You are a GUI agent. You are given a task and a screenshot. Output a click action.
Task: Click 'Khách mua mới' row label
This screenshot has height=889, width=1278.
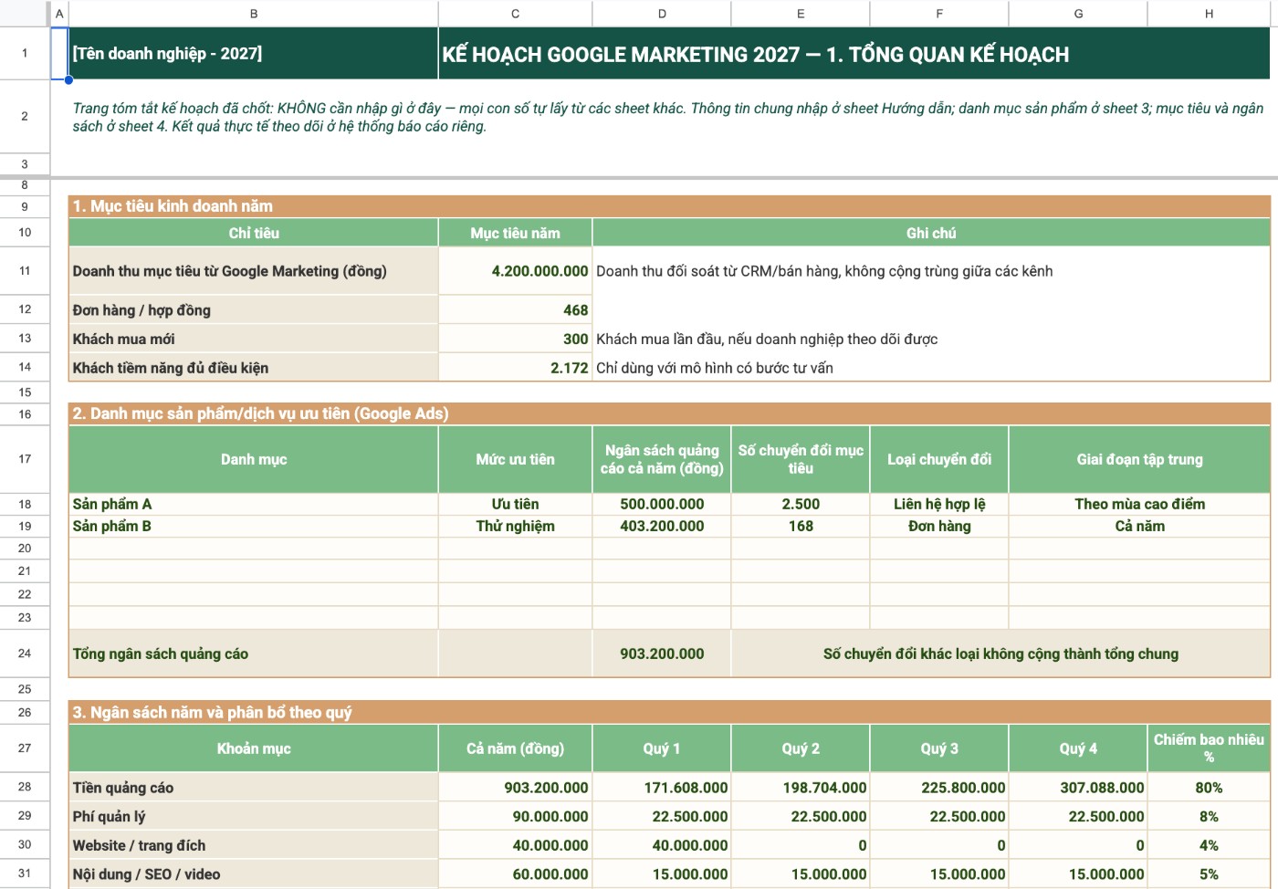coord(253,339)
